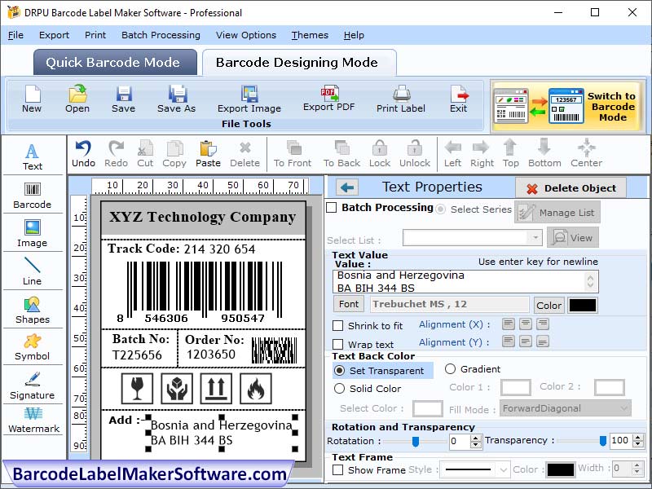This screenshot has height=489, width=652.
Task: Click the Delete toolbar icon
Action: 245,154
